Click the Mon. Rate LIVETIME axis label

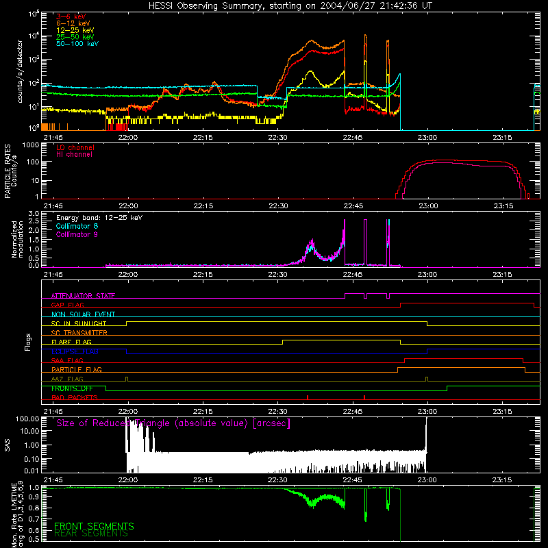click(18, 515)
